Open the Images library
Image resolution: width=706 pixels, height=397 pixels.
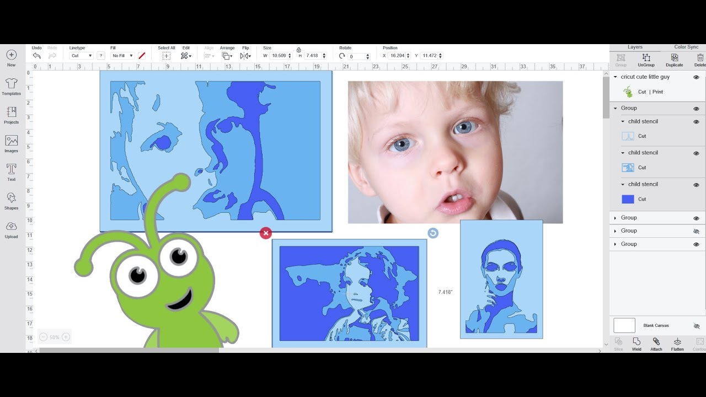pyautogui.click(x=11, y=144)
